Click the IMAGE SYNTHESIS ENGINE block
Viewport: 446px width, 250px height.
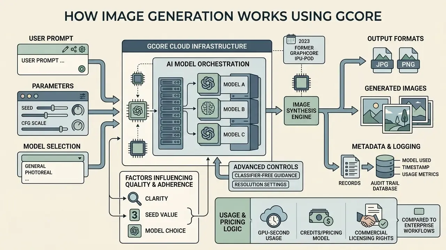[301, 111]
